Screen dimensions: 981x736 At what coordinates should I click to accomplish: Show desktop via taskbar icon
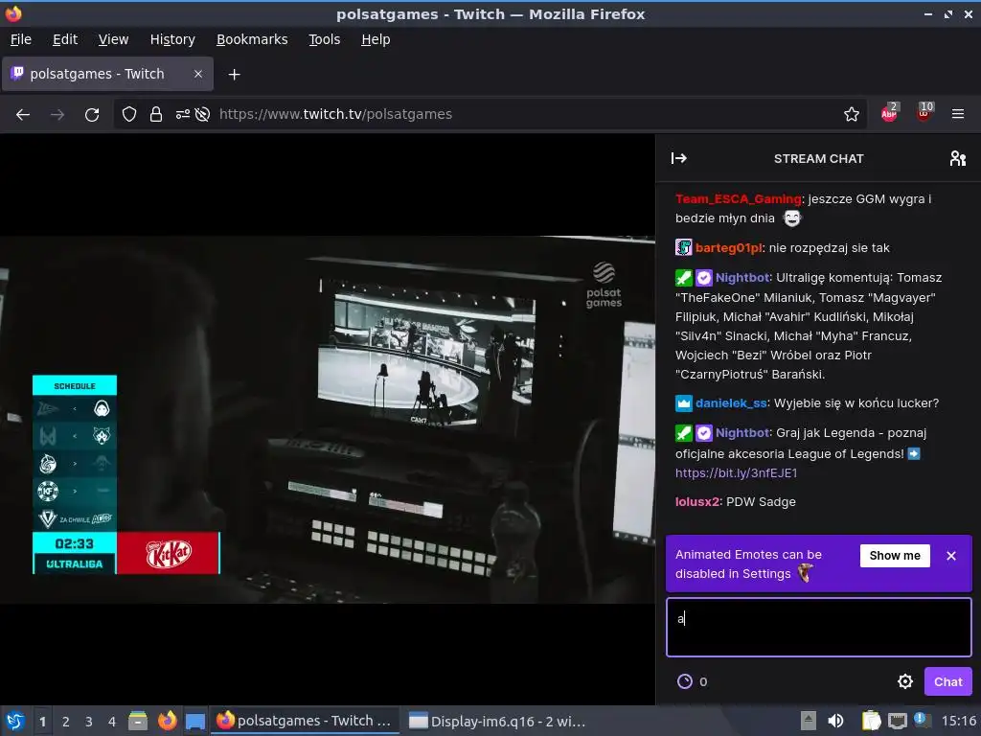click(195, 721)
